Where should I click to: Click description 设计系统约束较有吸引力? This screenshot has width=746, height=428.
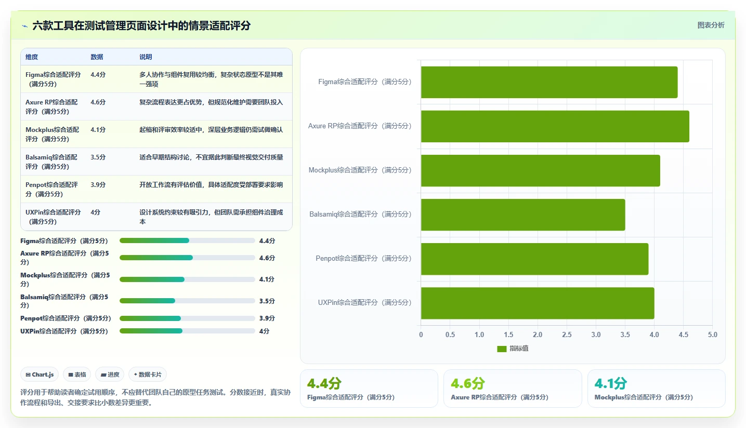coord(211,217)
